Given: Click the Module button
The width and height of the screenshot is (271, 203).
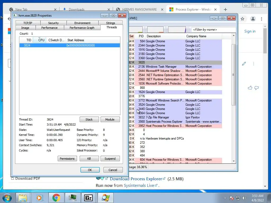Looking at the screenshot, I should click(110, 119).
